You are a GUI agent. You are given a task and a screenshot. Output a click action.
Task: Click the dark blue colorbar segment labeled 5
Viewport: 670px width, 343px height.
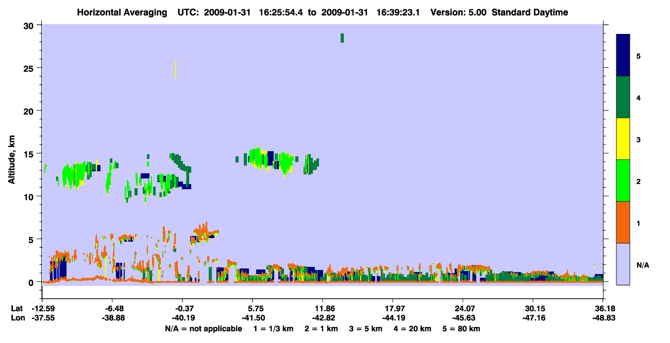click(623, 55)
